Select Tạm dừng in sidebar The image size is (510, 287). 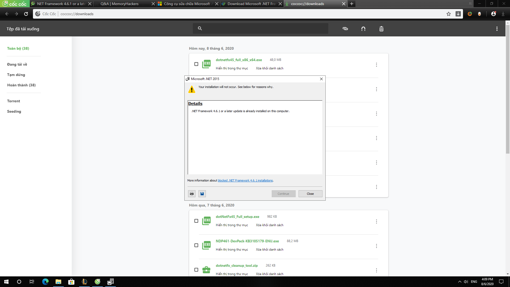pyautogui.click(x=16, y=75)
